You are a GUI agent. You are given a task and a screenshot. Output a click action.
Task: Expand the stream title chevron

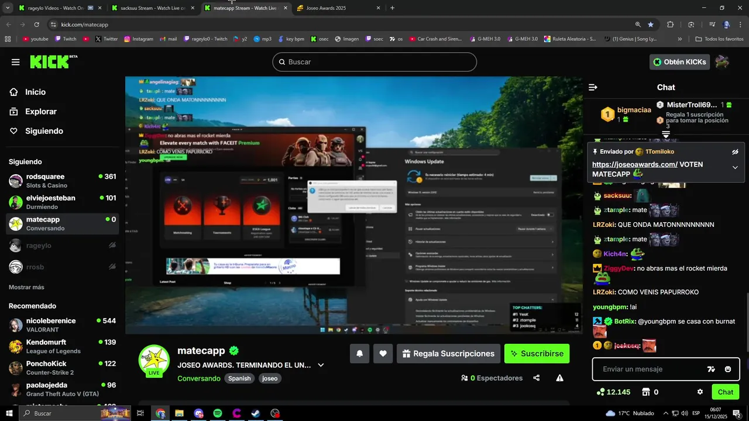point(321,365)
